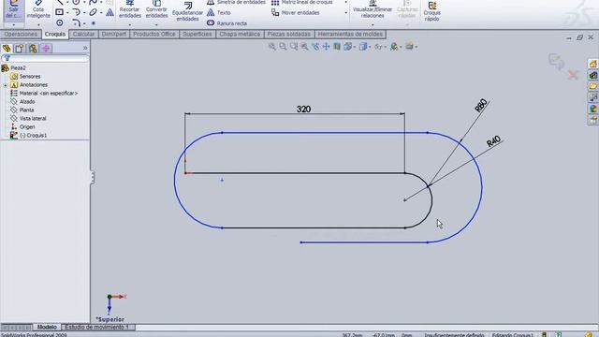599x337 pixels.
Task: Click Zoom to area icon
Action: coord(283,47)
